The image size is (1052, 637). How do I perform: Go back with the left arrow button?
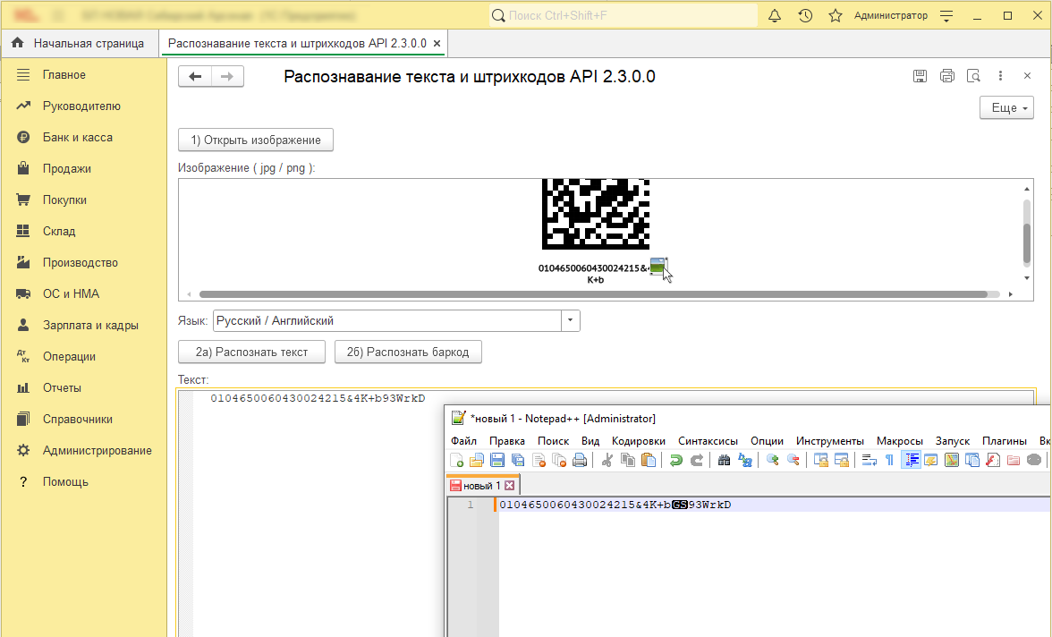click(x=195, y=77)
